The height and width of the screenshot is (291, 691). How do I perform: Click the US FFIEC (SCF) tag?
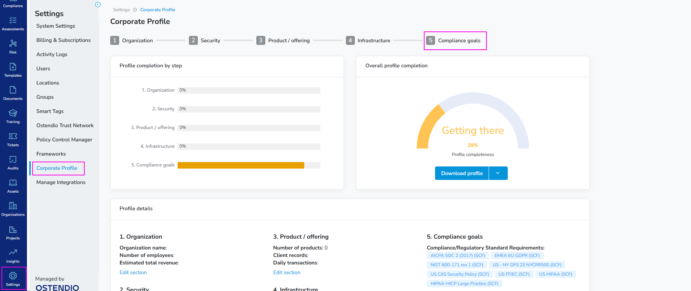(x=514, y=274)
